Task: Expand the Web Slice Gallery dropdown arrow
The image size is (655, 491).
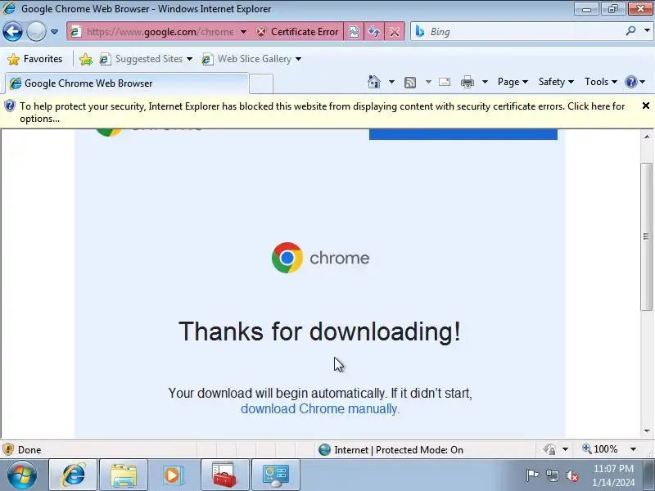Action: click(298, 59)
